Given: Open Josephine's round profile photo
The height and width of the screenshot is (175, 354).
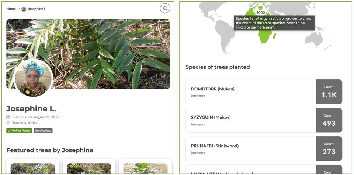Looking at the screenshot, I should pos(33,78).
